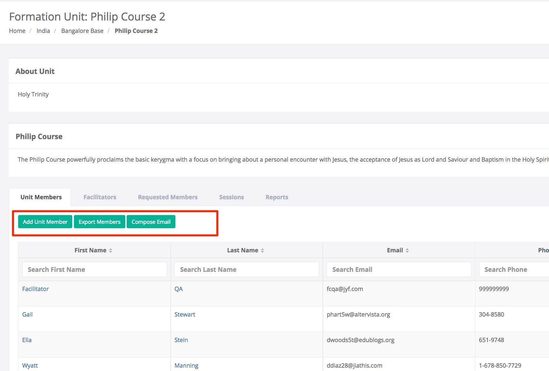Open the Requested Members tab

point(168,197)
